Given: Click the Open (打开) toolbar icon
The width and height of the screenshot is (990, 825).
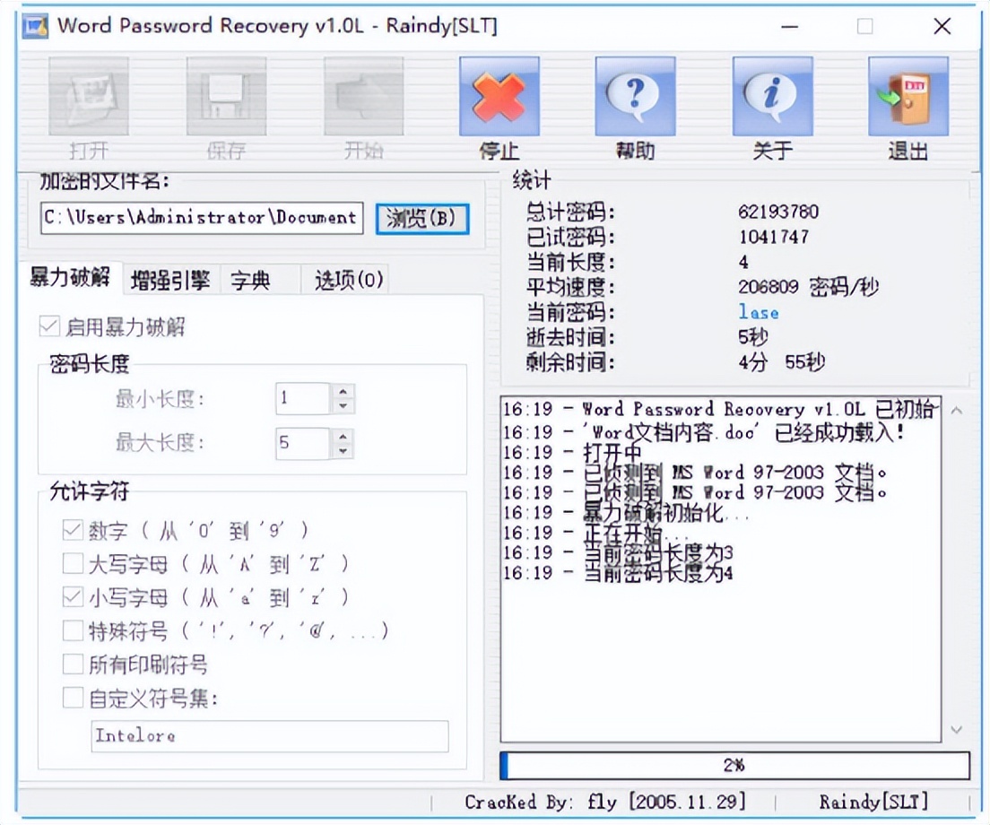Looking at the screenshot, I should tap(89, 96).
